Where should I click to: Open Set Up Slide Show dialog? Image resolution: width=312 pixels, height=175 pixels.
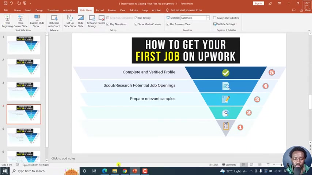point(70,21)
